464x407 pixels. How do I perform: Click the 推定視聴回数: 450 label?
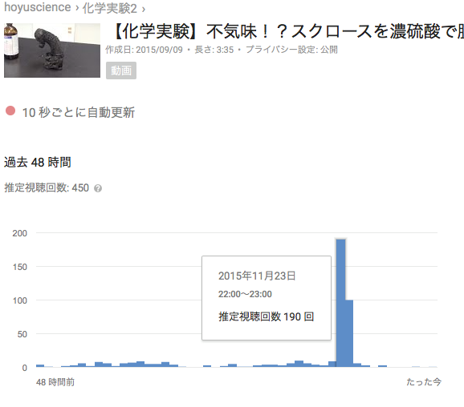[x=47, y=187]
